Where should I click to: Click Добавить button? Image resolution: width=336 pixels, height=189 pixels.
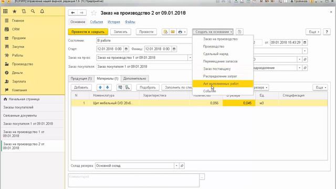point(81,88)
